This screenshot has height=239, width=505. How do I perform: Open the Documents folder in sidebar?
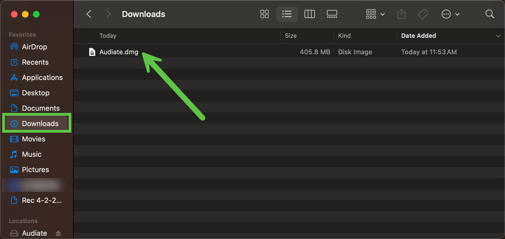[41, 108]
